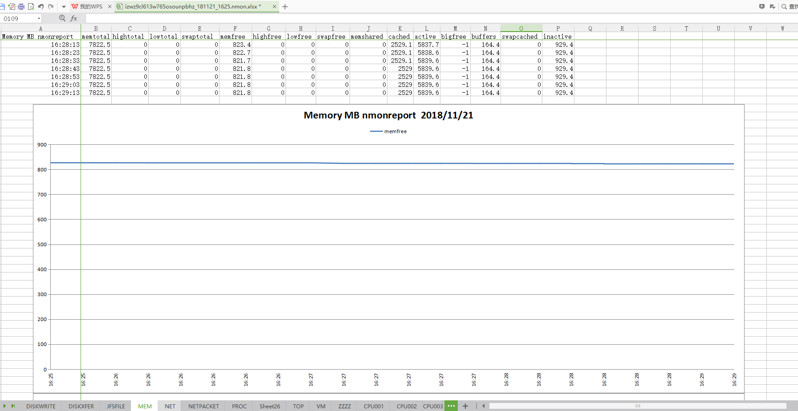Switch to the 我的WPS tab

[x=91, y=6]
